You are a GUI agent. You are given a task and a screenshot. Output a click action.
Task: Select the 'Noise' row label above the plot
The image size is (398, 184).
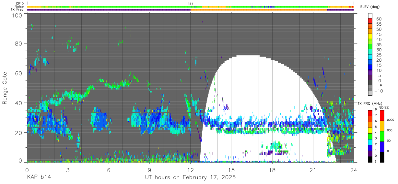pyautogui.click(x=19, y=6)
